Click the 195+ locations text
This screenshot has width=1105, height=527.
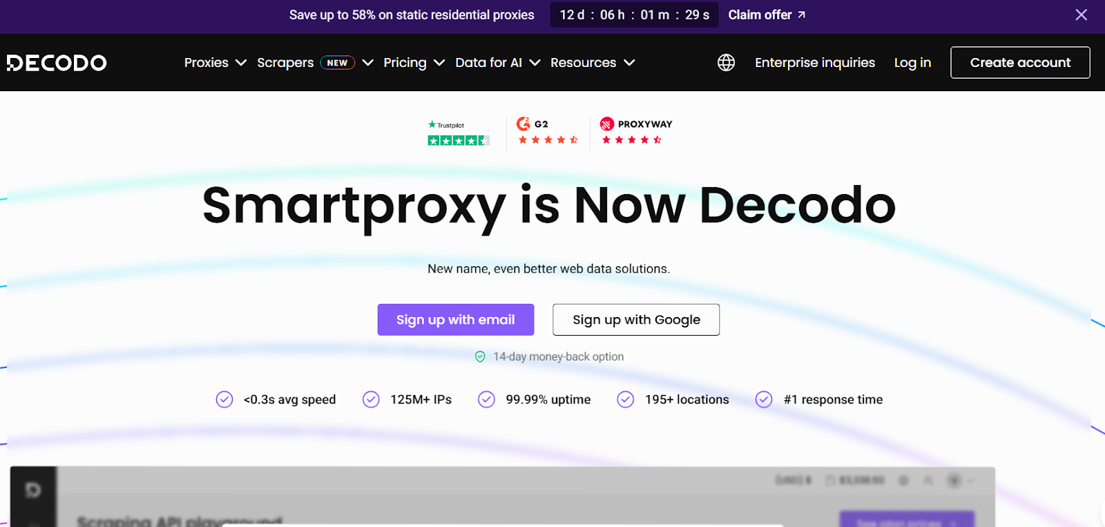pyautogui.click(x=686, y=399)
